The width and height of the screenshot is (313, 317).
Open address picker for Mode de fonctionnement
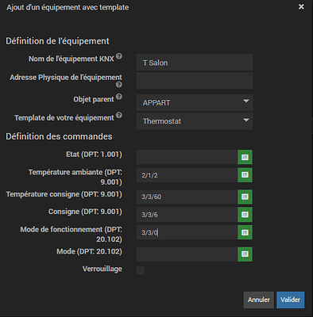click(x=245, y=232)
